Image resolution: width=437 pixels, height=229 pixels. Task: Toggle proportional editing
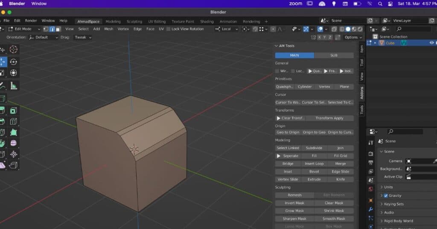273,29
